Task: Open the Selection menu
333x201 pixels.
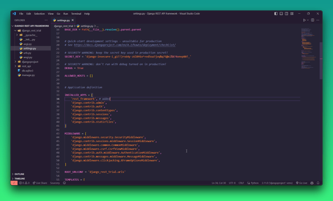Action: point(39,14)
